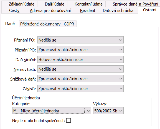Screen dimensions: 160x129
Task: Open the GDPR sub-tab
Action: [x=69, y=24]
